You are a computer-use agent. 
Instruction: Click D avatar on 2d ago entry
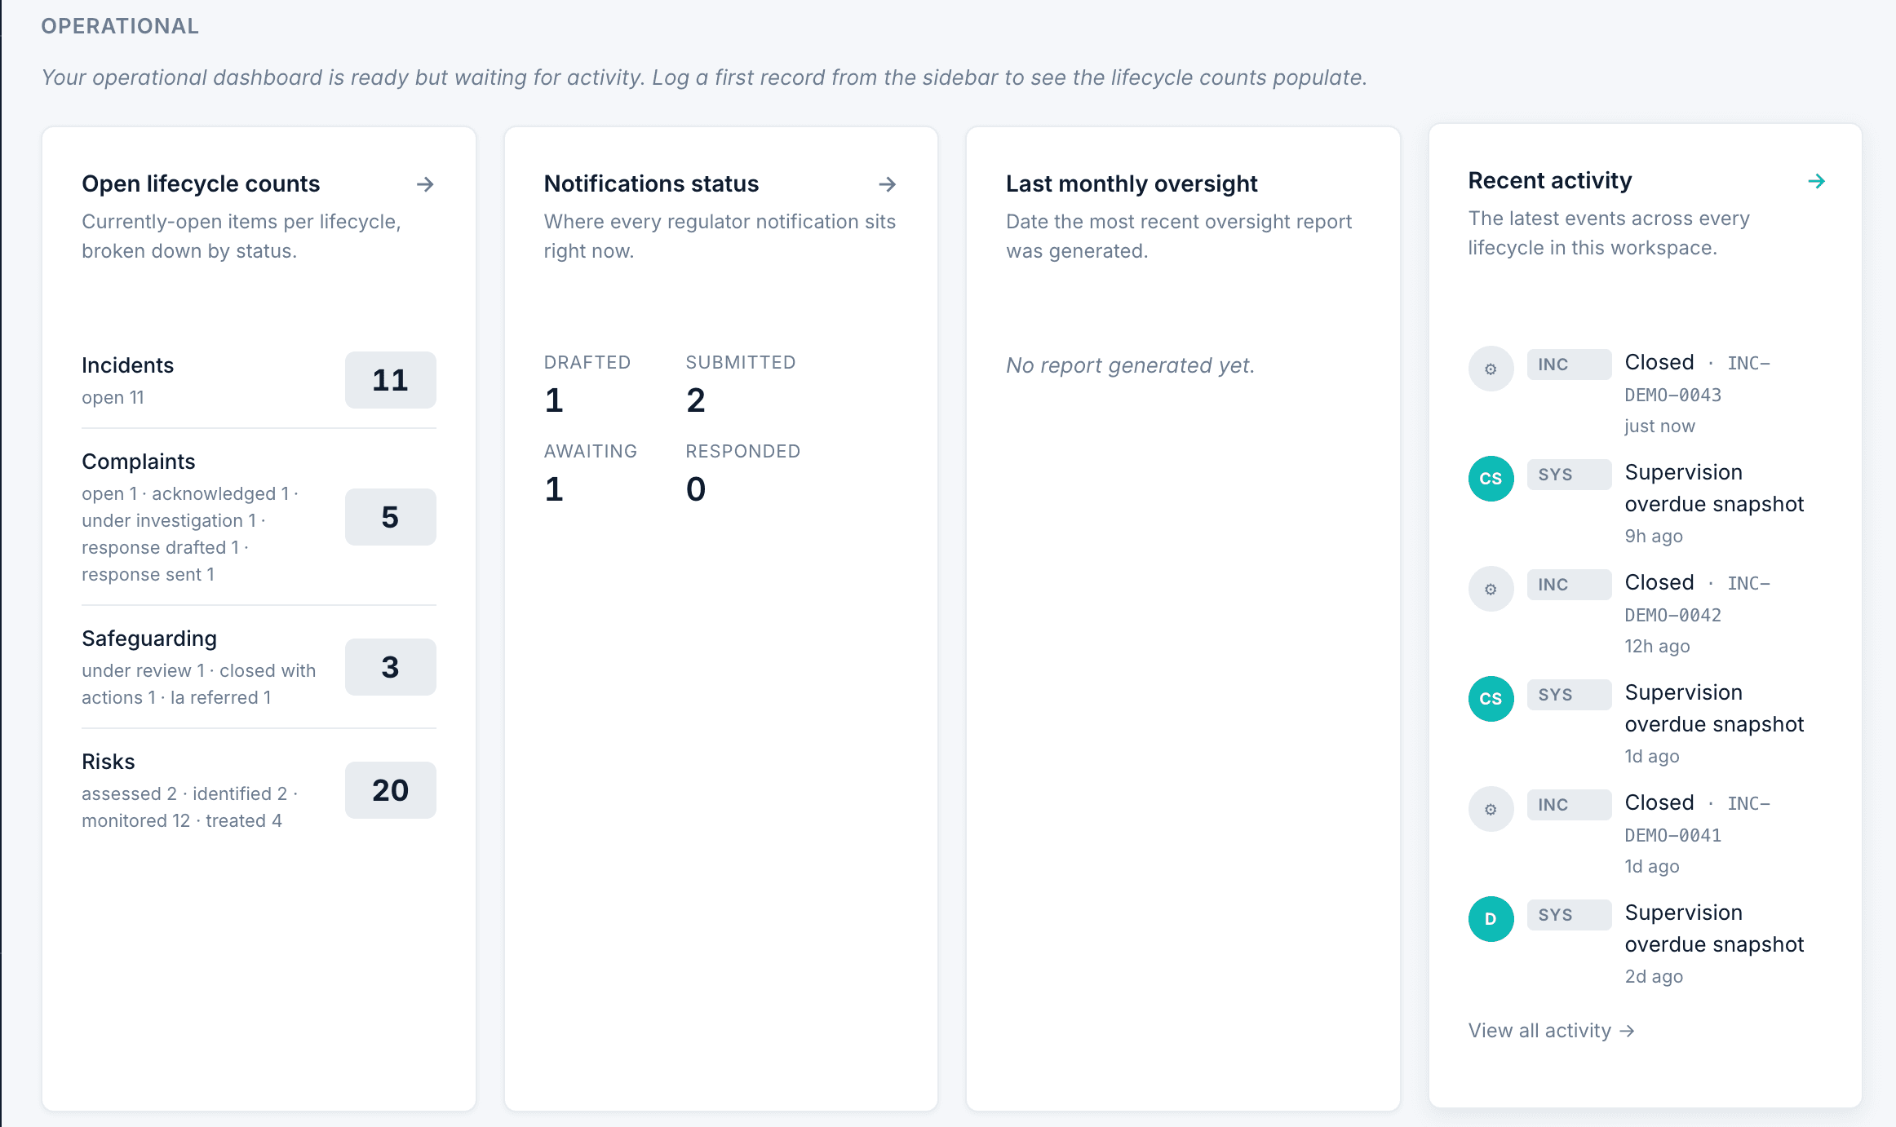(1491, 919)
